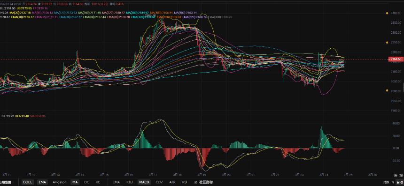This screenshot has height=186, width=404.
Task: Click the EMA(300):2130.20 legend entry
Action: 220,17
